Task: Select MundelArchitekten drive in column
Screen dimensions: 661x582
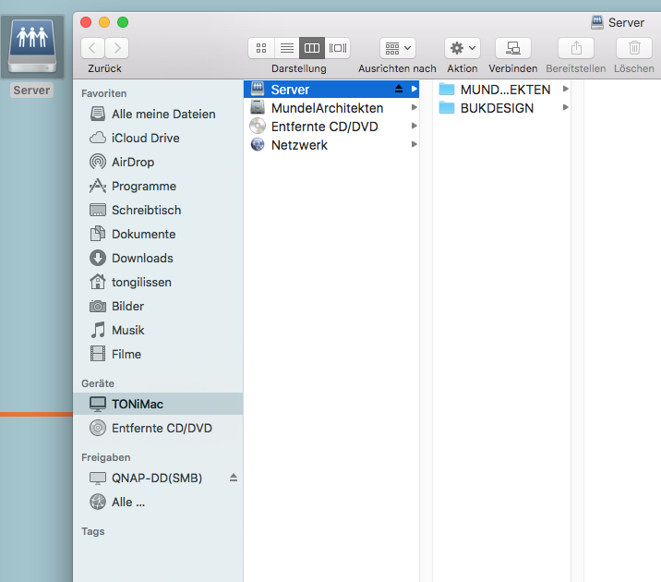Action: coord(327,108)
